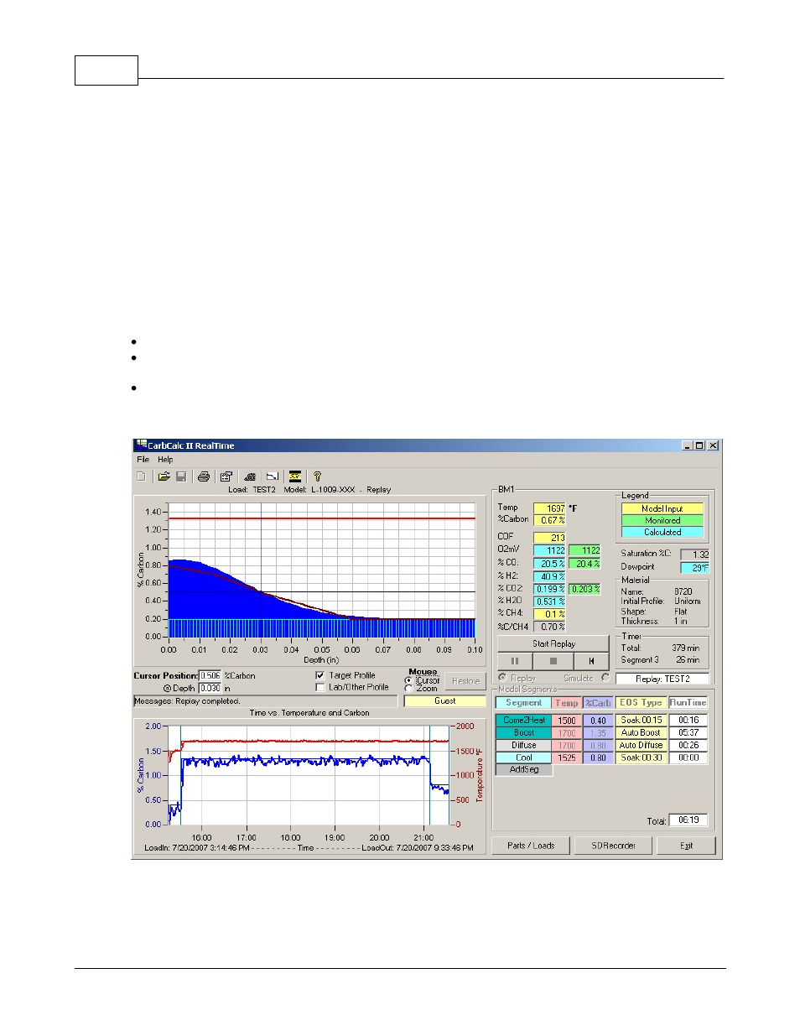Click the %Carb cell 0.40
Screen dimensions: 800x1036
tap(598, 720)
